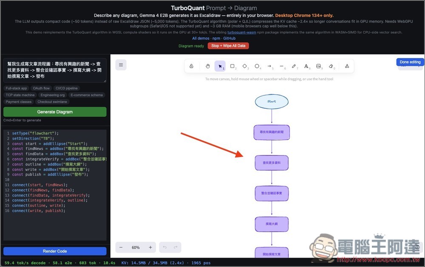
Task: Focus the diagram prompt text box
Action: click(55, 70)
